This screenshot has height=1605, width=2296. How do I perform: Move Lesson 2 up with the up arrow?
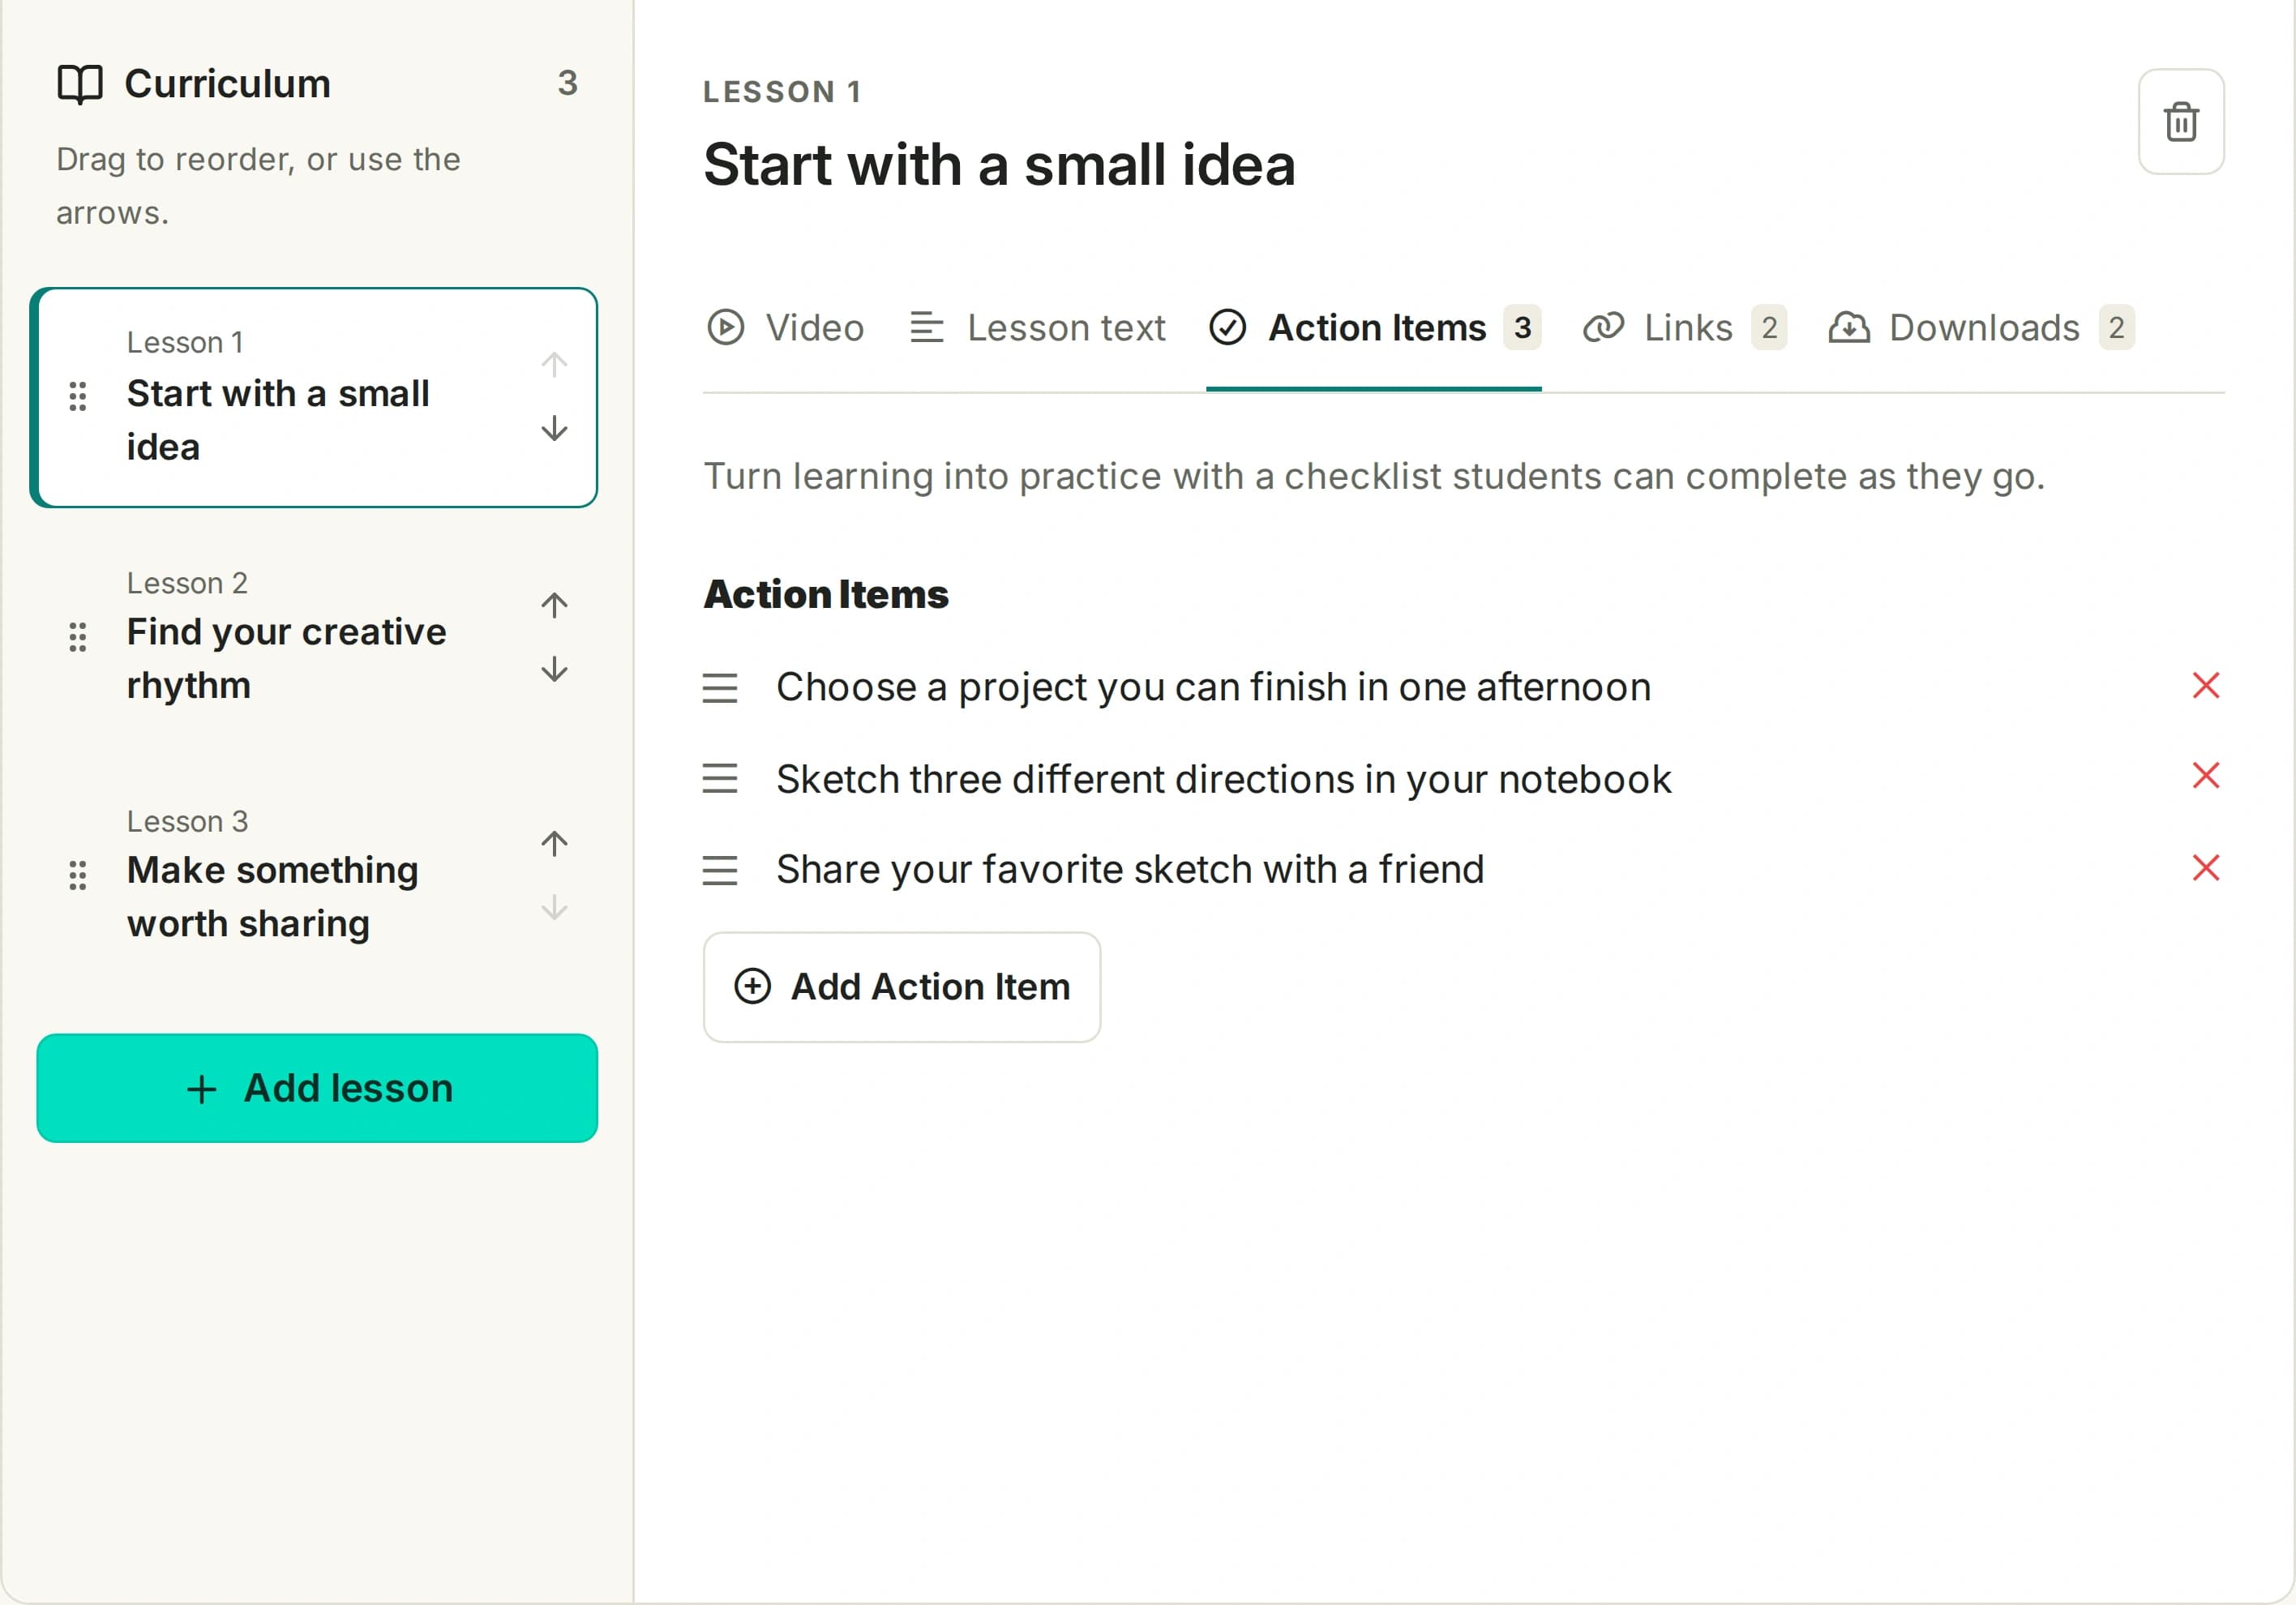tap(554, 604)
